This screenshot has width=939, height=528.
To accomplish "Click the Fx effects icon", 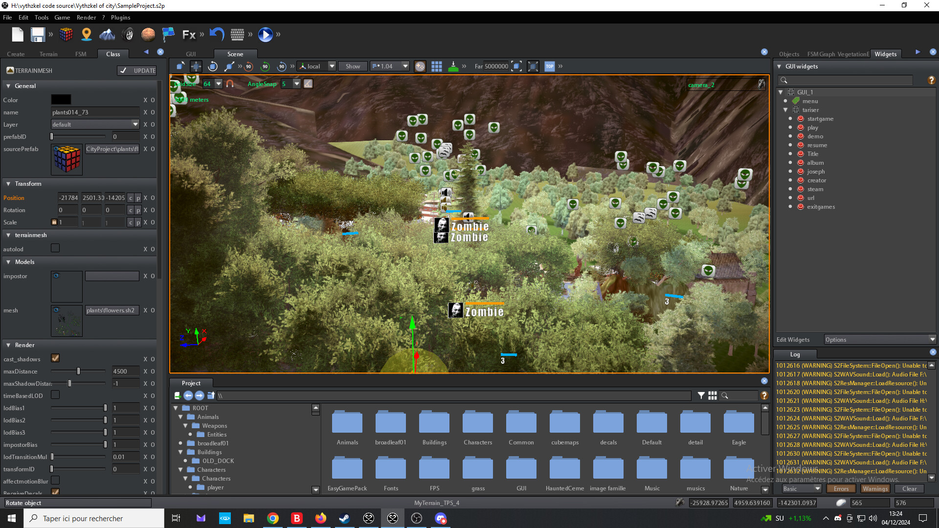I will (x=188, y=34).
